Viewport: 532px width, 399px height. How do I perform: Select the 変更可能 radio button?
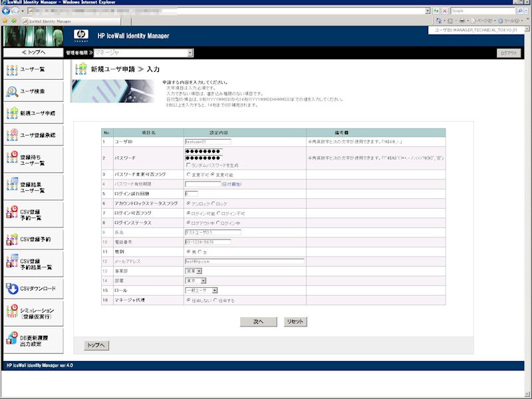click(x=213, y=174)
